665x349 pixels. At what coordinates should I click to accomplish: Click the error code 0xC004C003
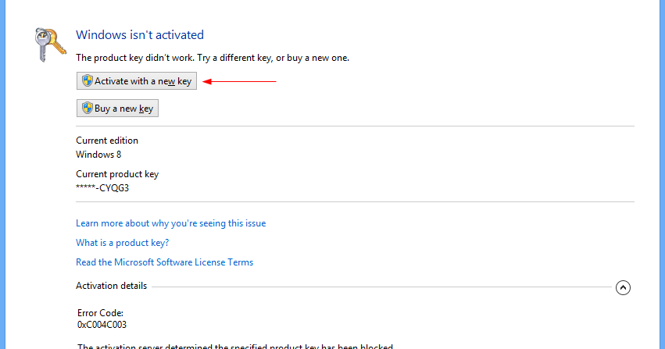pos(102,325)
